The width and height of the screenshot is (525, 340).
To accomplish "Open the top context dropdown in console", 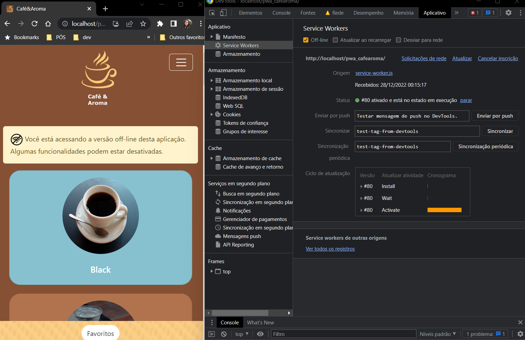I will tap(242, 334).
